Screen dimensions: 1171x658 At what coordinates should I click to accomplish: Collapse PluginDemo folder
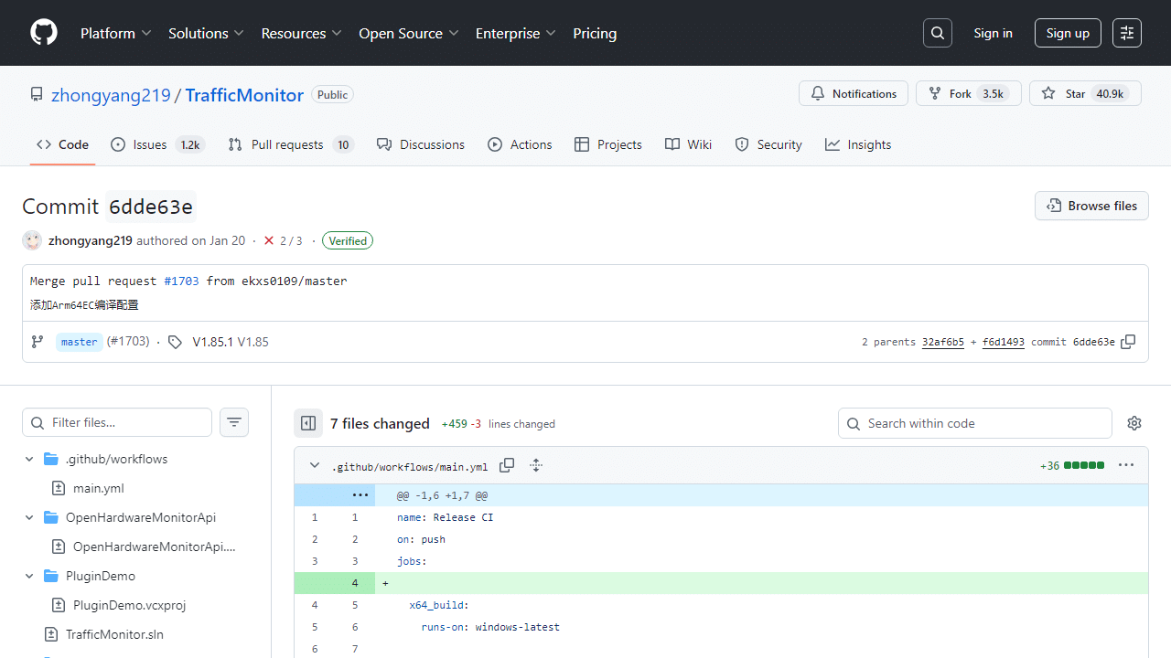(29, 576)
